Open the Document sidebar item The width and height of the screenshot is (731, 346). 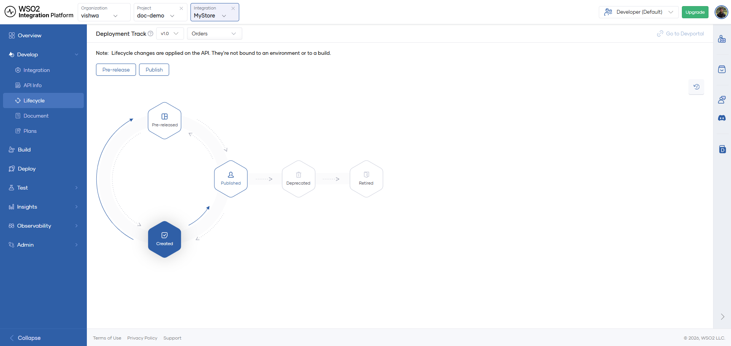pos(43,116)
